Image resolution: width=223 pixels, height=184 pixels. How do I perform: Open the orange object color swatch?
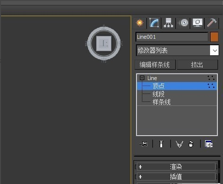click(214, 37)
